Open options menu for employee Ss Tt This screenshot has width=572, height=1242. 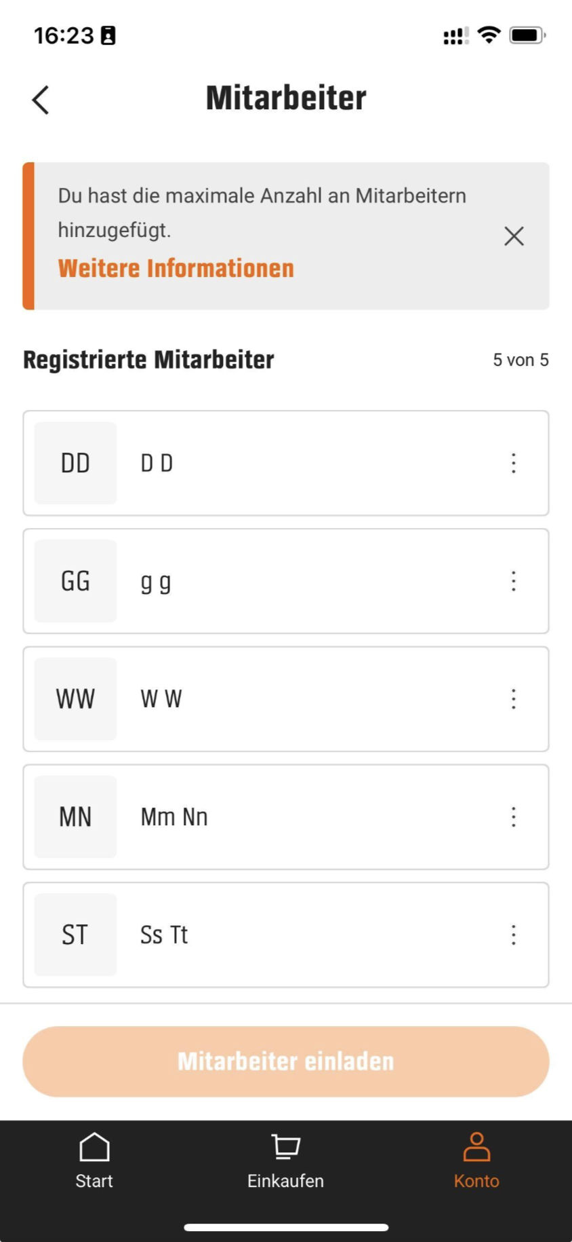coord(514,935)
